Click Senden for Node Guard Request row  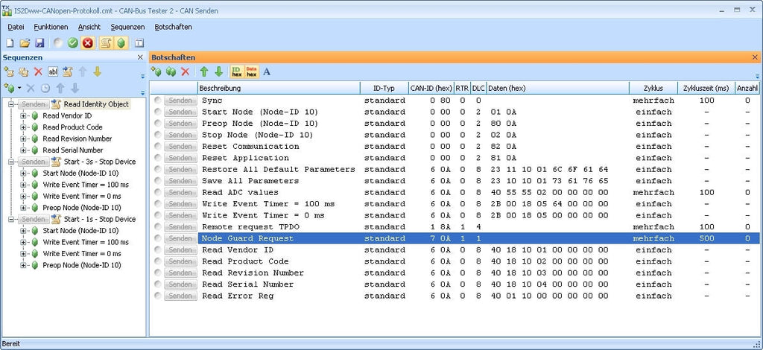(x=180, y=238)
